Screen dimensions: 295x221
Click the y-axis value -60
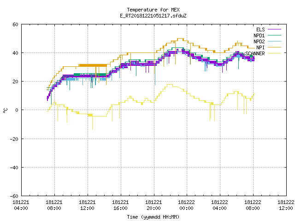14,196
